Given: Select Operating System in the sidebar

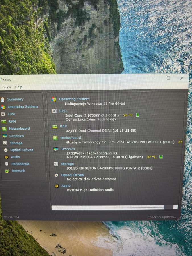Looking at the screenshot, I should click(22, 107).
